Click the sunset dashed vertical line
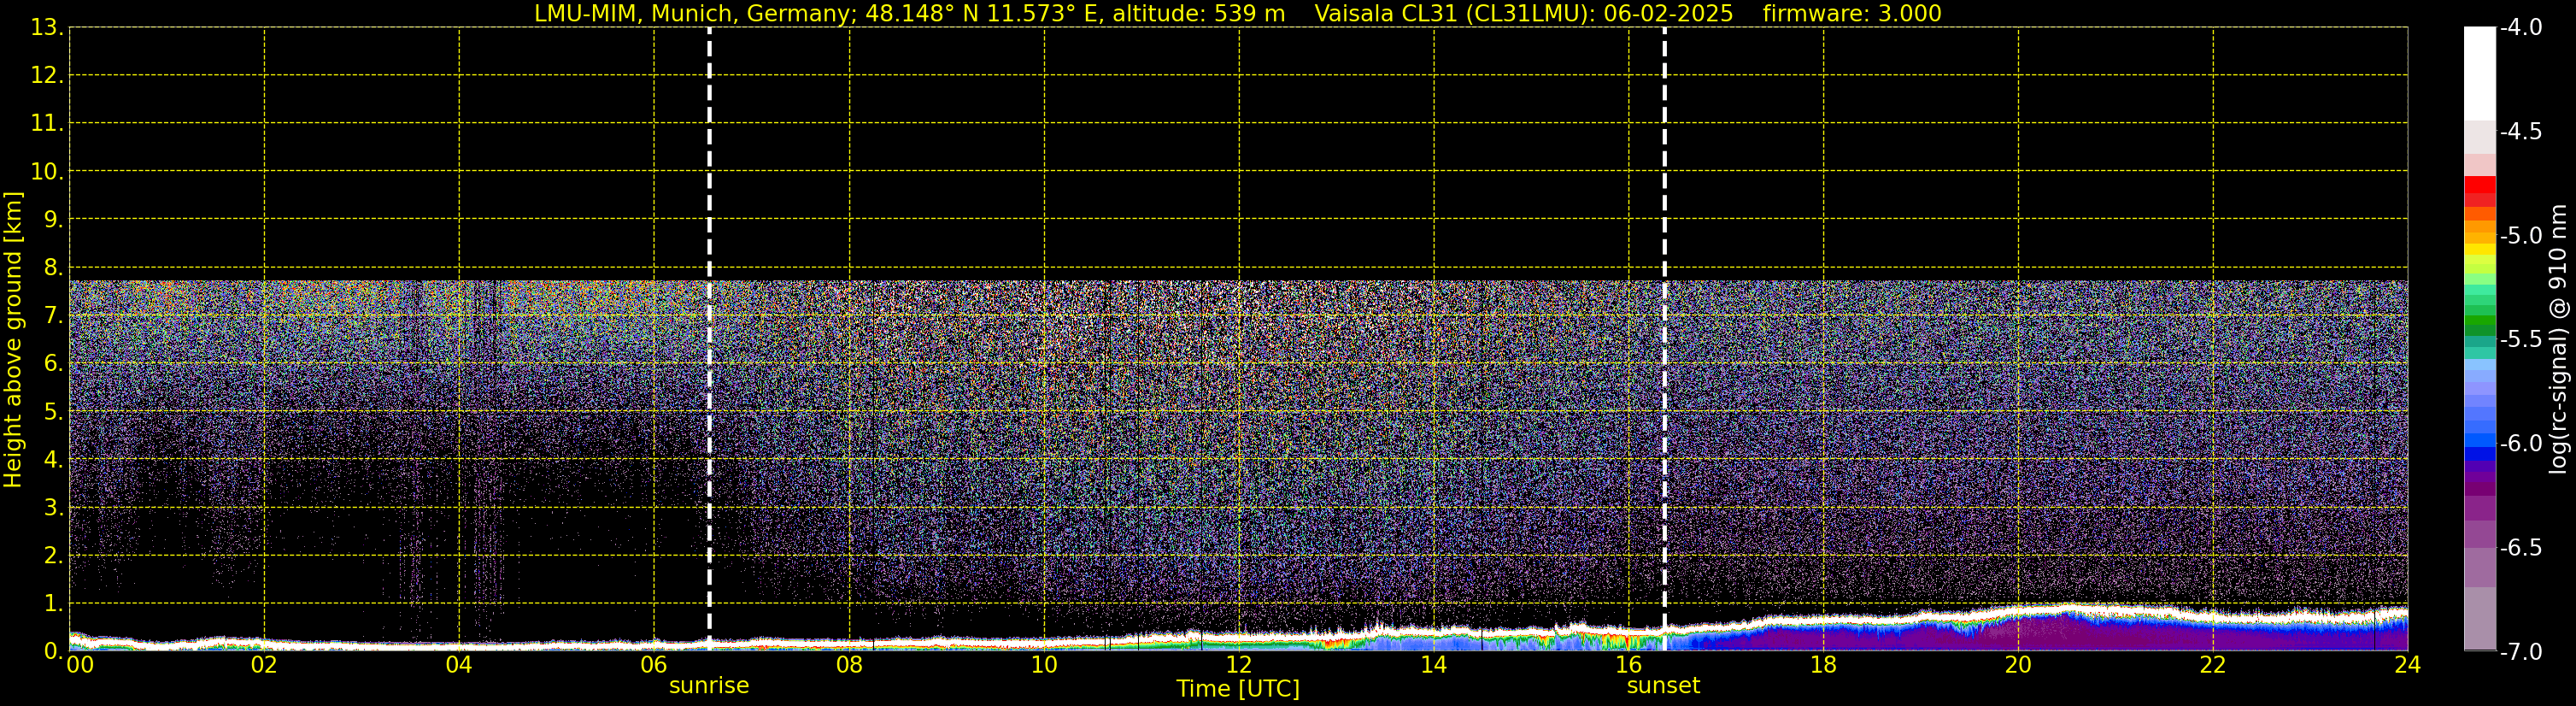 (x=1664, y=338)
